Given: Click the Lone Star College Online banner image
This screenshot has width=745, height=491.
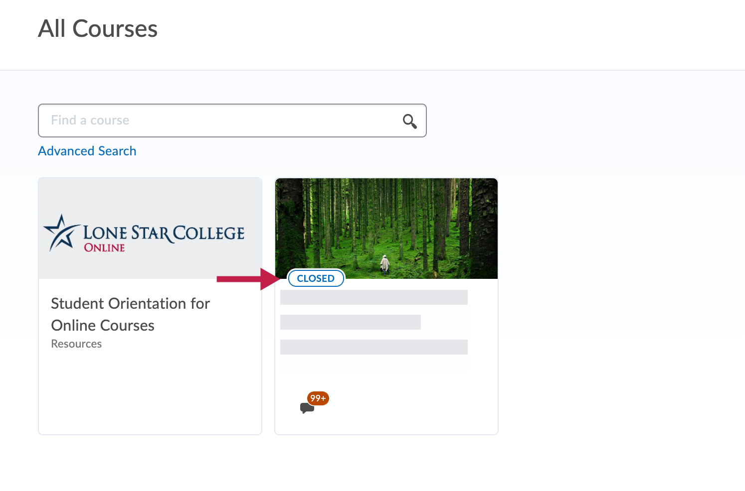Looking at the screenshot, I should (x=150, y=229).
